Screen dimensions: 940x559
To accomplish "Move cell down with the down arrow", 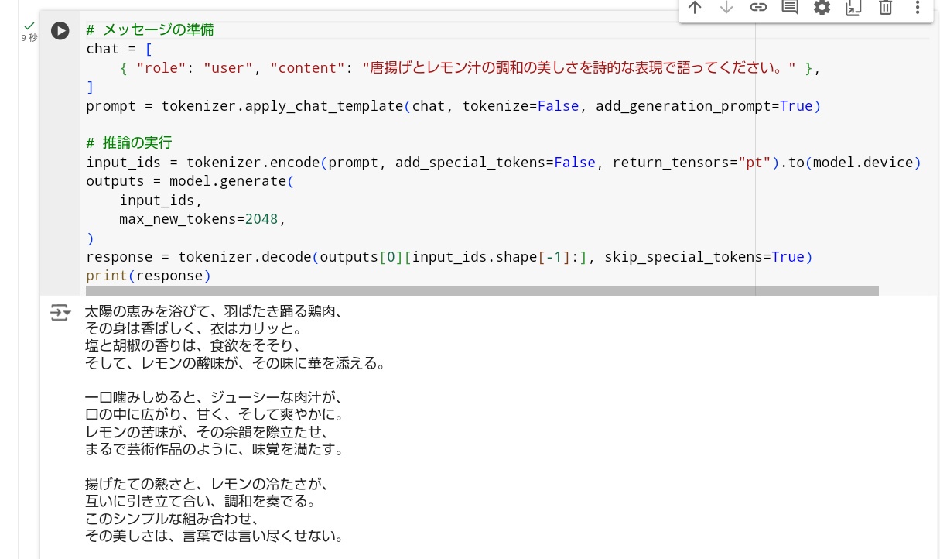I will (726, 8).
